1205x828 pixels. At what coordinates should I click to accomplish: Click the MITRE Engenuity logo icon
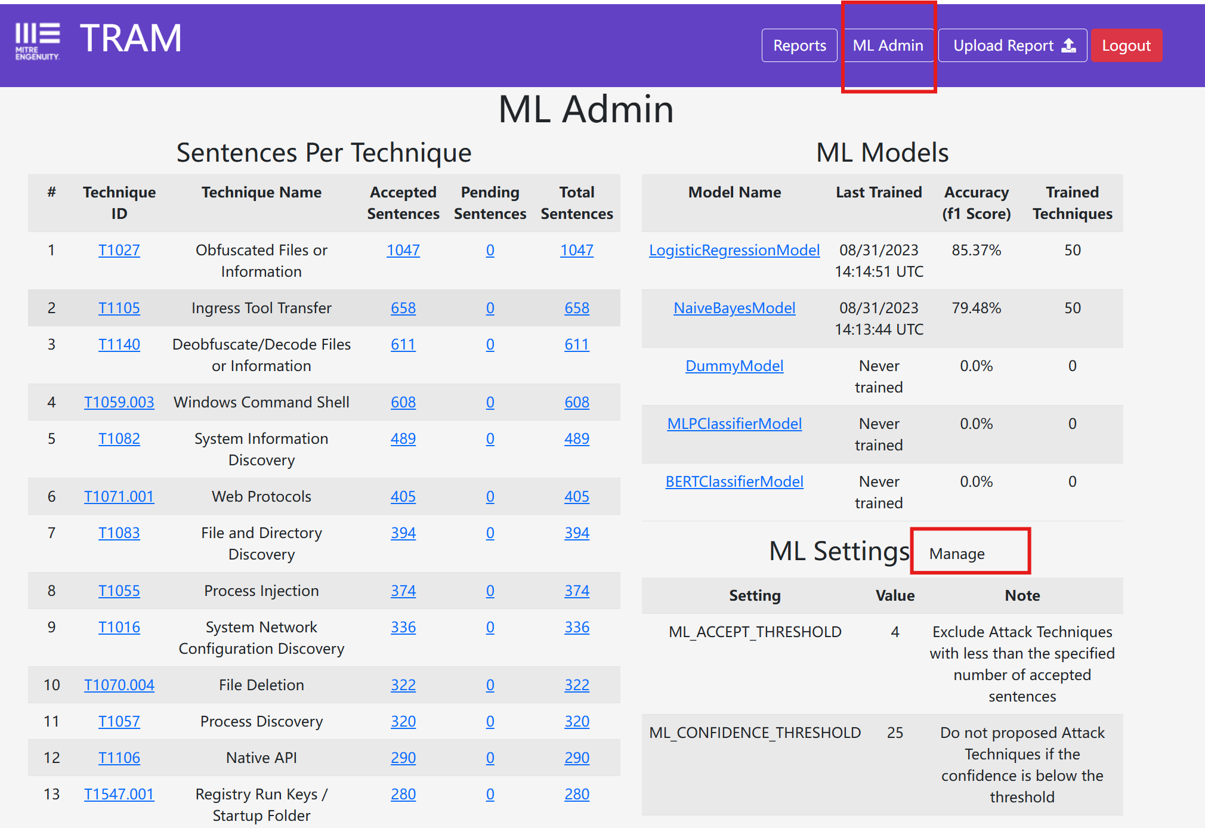click(x=37, y=41)
